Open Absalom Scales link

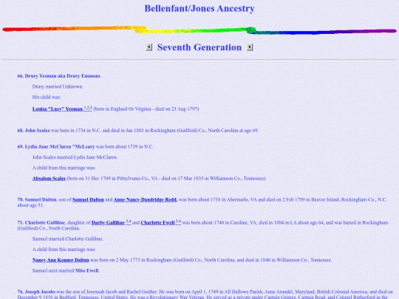49,179
